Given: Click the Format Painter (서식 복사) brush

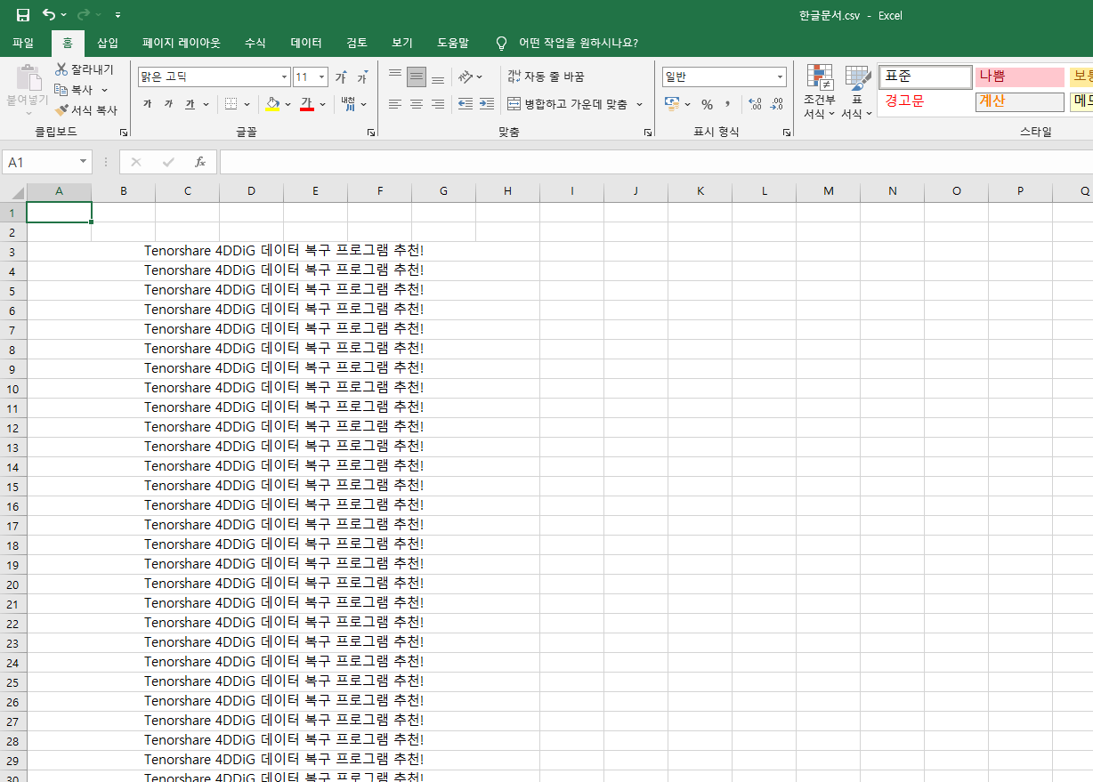Looking at the screenshot, I should tap(61, 110).
